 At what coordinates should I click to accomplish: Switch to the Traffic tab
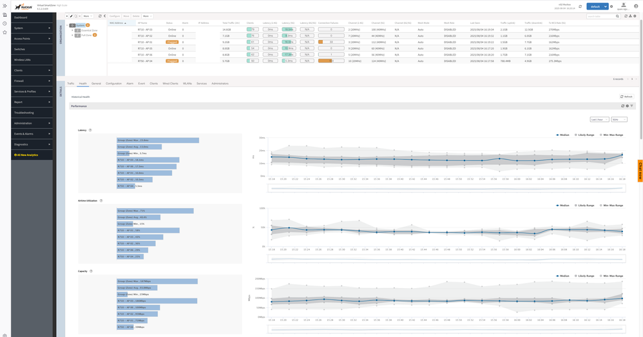coord(70,83)
